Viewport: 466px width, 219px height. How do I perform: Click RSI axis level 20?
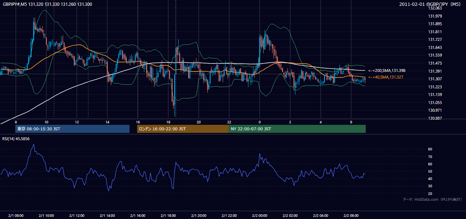point(430,193)
